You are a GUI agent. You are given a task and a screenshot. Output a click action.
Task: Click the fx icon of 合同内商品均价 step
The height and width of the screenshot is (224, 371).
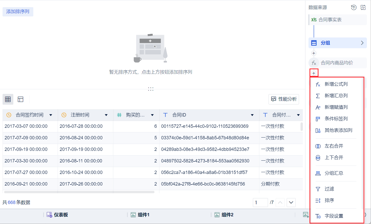pyautogui.click(x=314, y=63)
